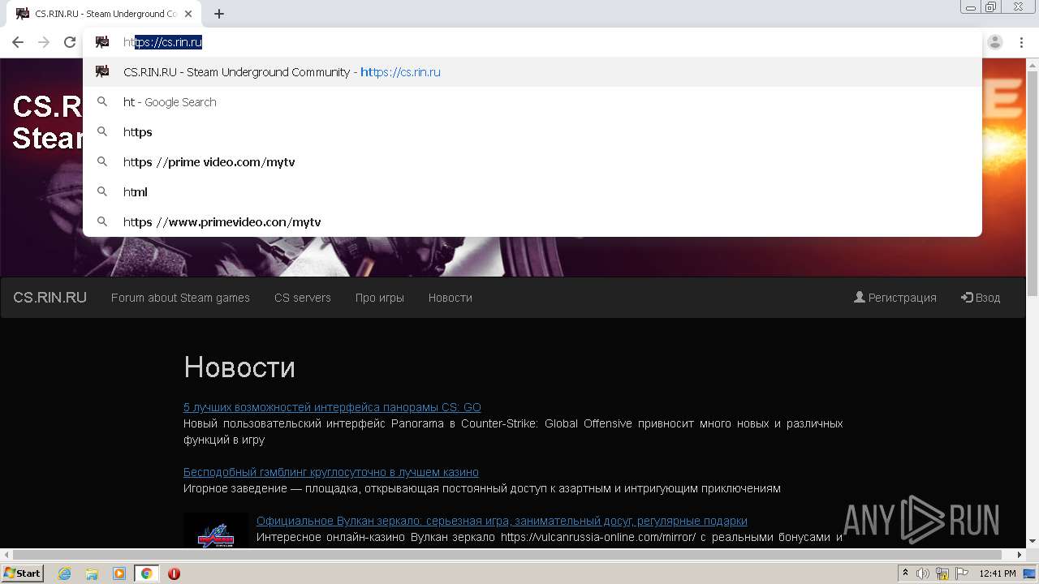Viewport: 1039px width, 584px height.
Task: Show hidden tray icons arrow
Action: point(906,573)
